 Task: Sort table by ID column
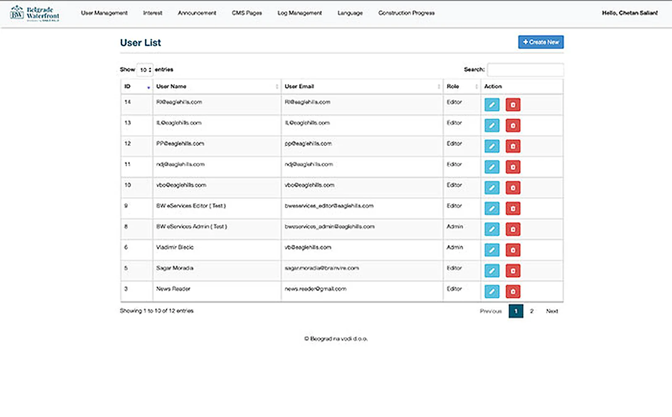pyautogui.click(x=137, y=86)
